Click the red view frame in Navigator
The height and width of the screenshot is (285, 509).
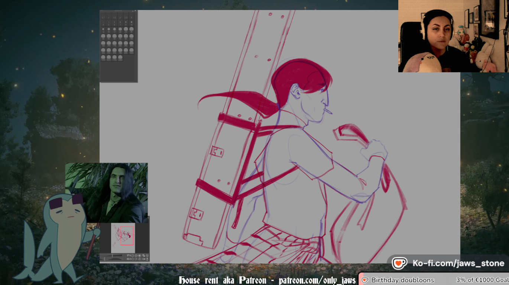click(x=127, y=236)
